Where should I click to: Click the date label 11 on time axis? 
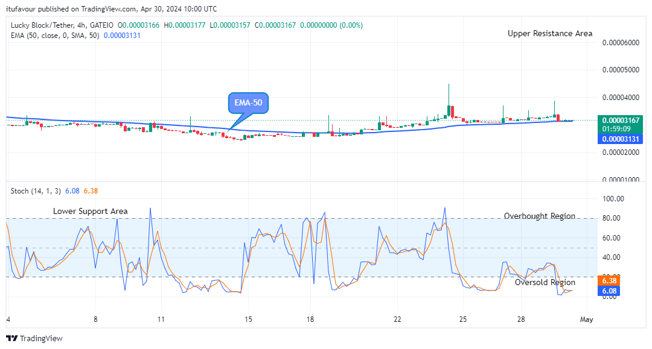pyautogui.click(x=161, y=319)
